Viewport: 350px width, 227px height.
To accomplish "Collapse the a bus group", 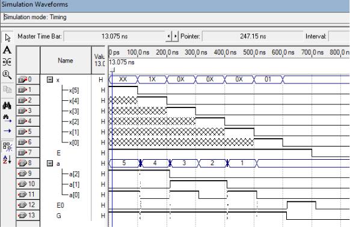I will pyautogui.click(x=50, y=163).
